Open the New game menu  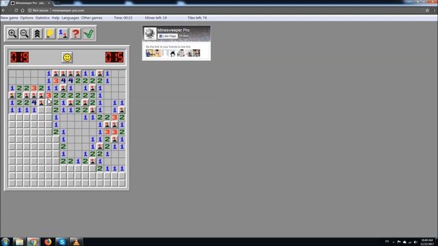pyautogui.click(x=9, y=18)
